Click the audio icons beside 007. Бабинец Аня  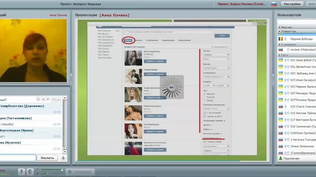pos(286,73)
